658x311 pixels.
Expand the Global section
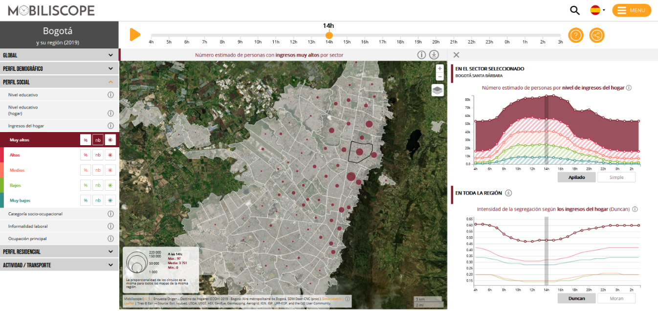tap(59, 55)
